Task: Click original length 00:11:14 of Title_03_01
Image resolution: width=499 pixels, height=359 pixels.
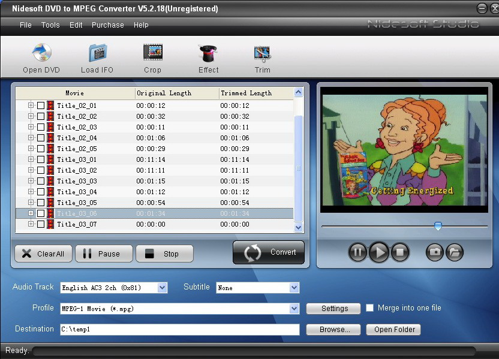Action: point(151,159)
